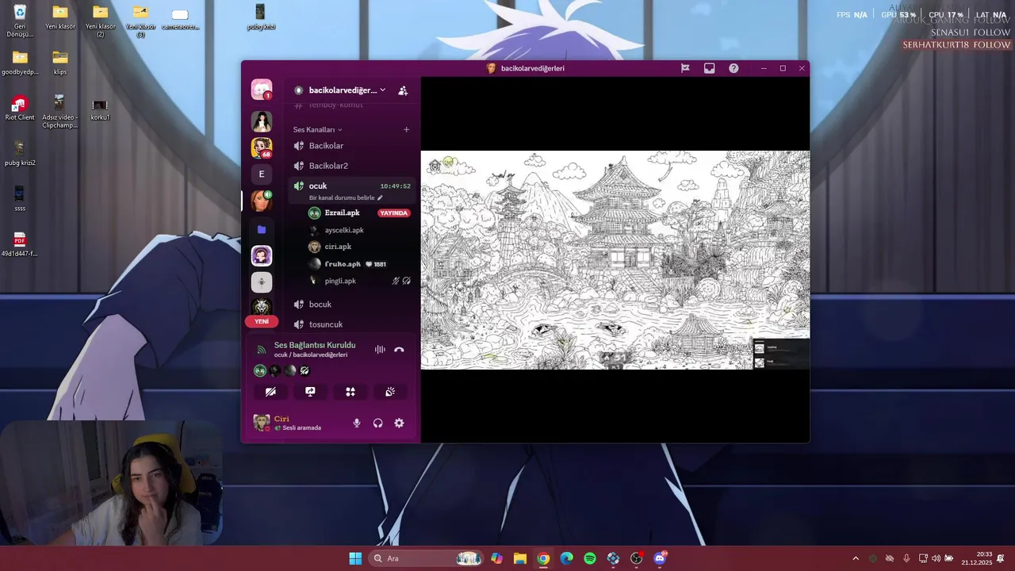Open the notification bell in the tray
The image size is (1015, 571).
pyautogui.click(x=1002, y=558)
